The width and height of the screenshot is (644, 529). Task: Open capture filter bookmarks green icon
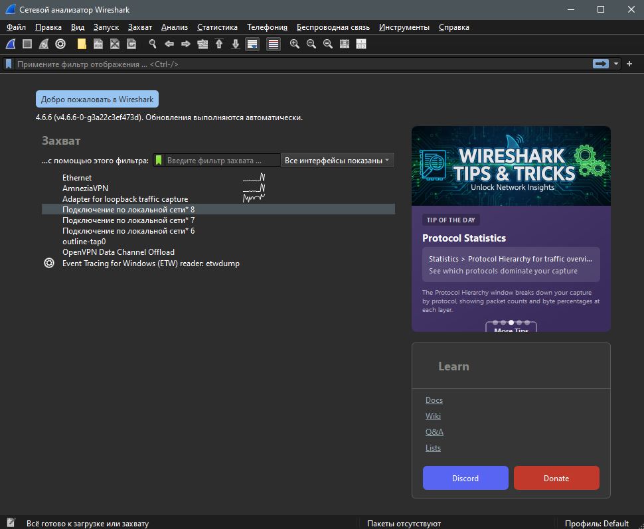tap(159, 160)
